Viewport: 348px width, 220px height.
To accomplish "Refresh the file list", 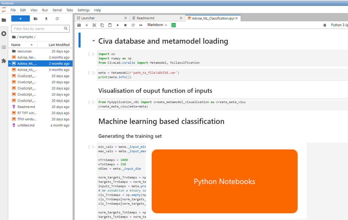I will click(x=57, y=19).
